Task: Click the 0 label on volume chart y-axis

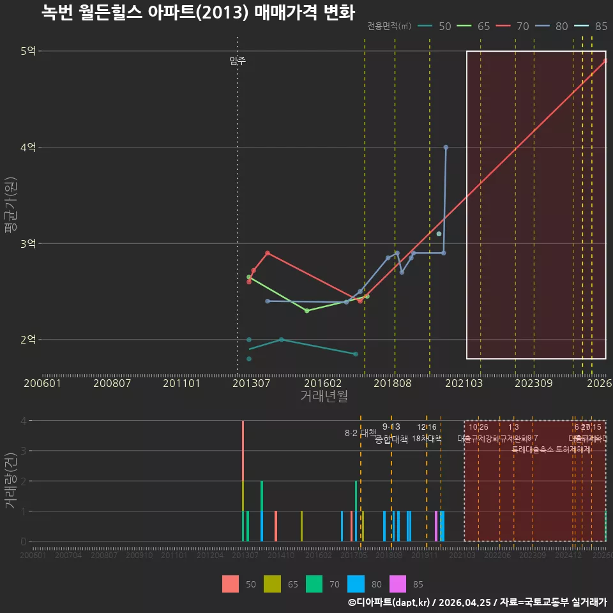Action: click(24, 541)
